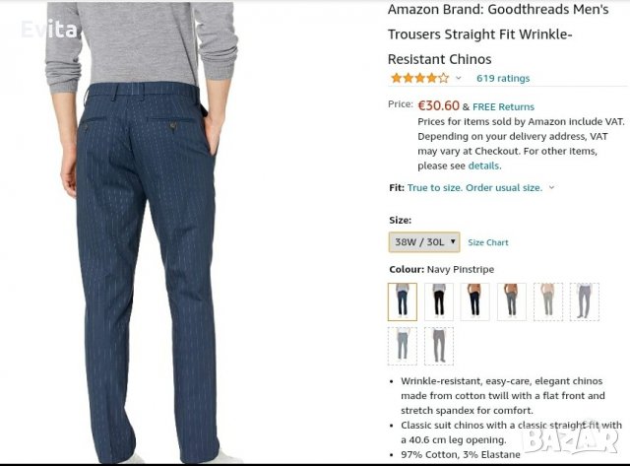
Task: Choose the grey swatch in second row
Action: (x=439, y=346)
